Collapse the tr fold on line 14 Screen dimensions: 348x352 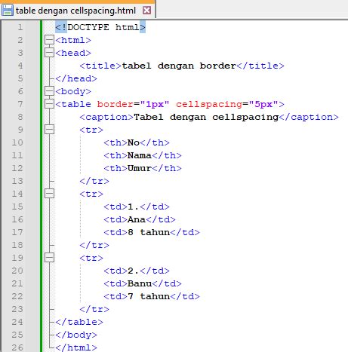click(x=49, y=194)
